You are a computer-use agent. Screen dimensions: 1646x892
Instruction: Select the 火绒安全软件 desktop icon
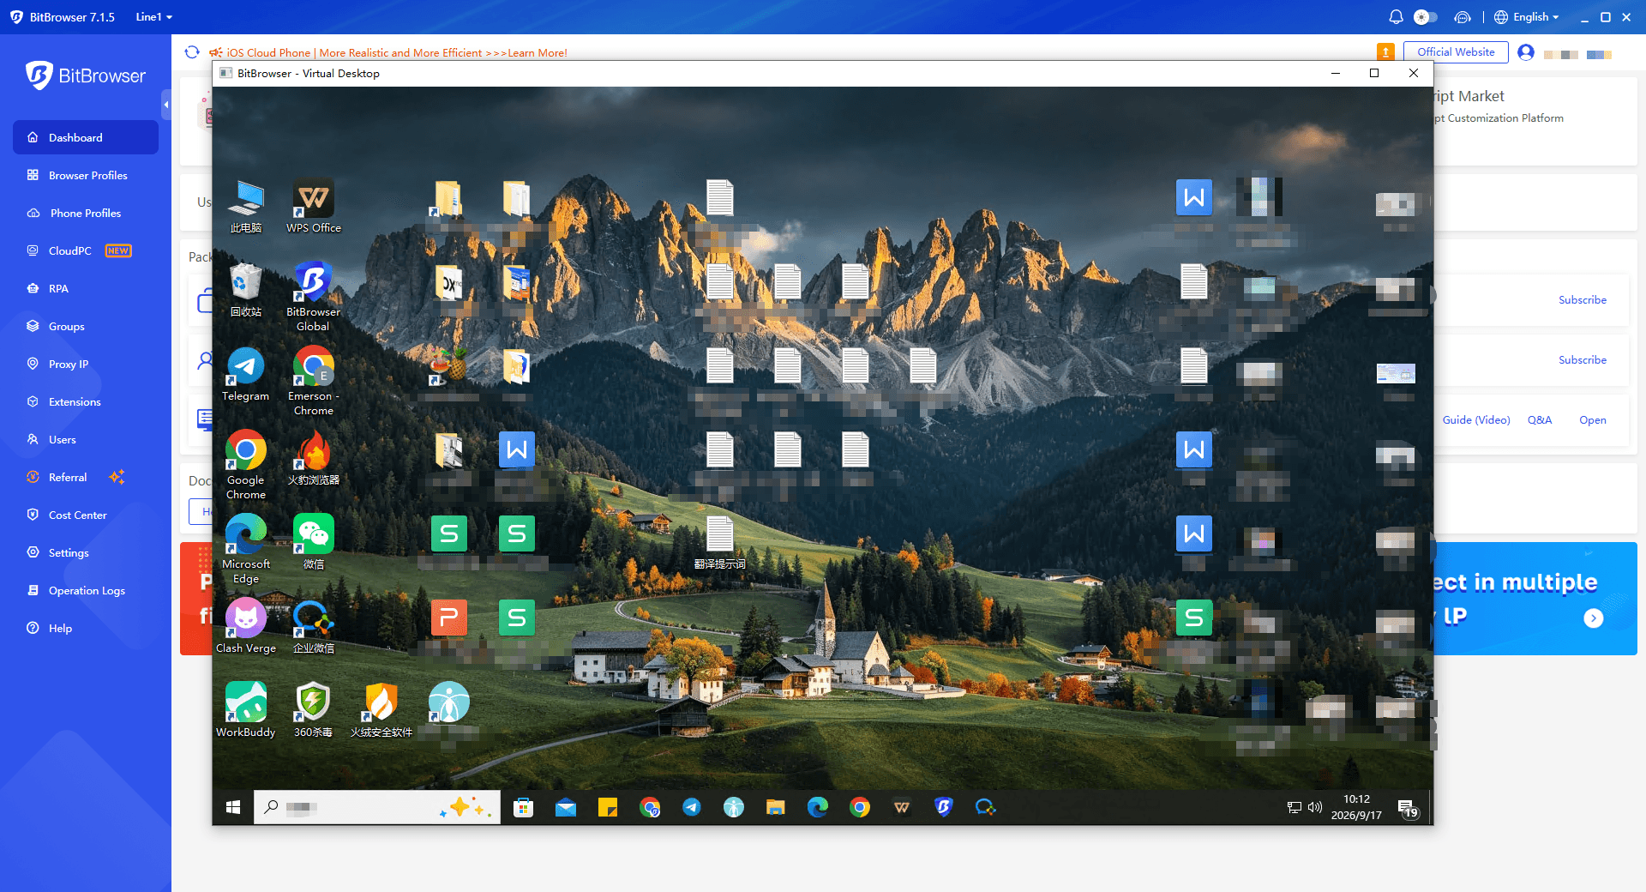[x=381, y=710]
